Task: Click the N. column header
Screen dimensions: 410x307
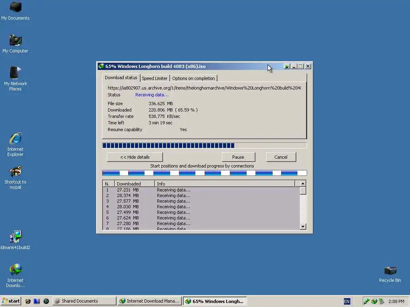Action: click(109, 184)
